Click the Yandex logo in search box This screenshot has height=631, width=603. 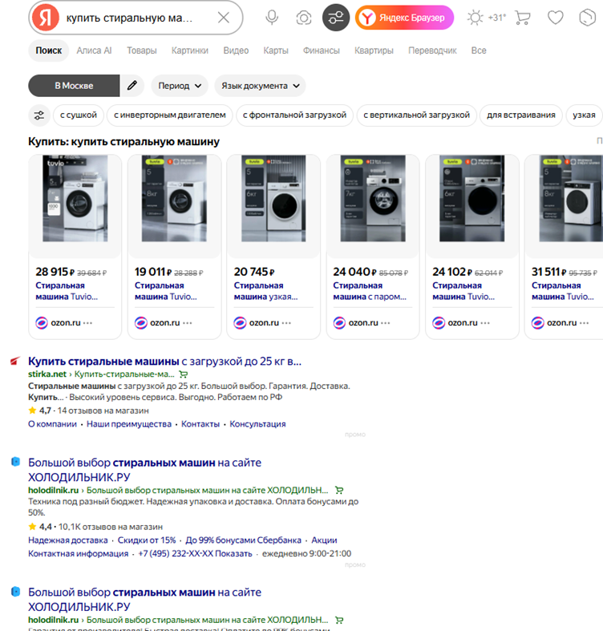pyautogui.click(x=45, y=18)
